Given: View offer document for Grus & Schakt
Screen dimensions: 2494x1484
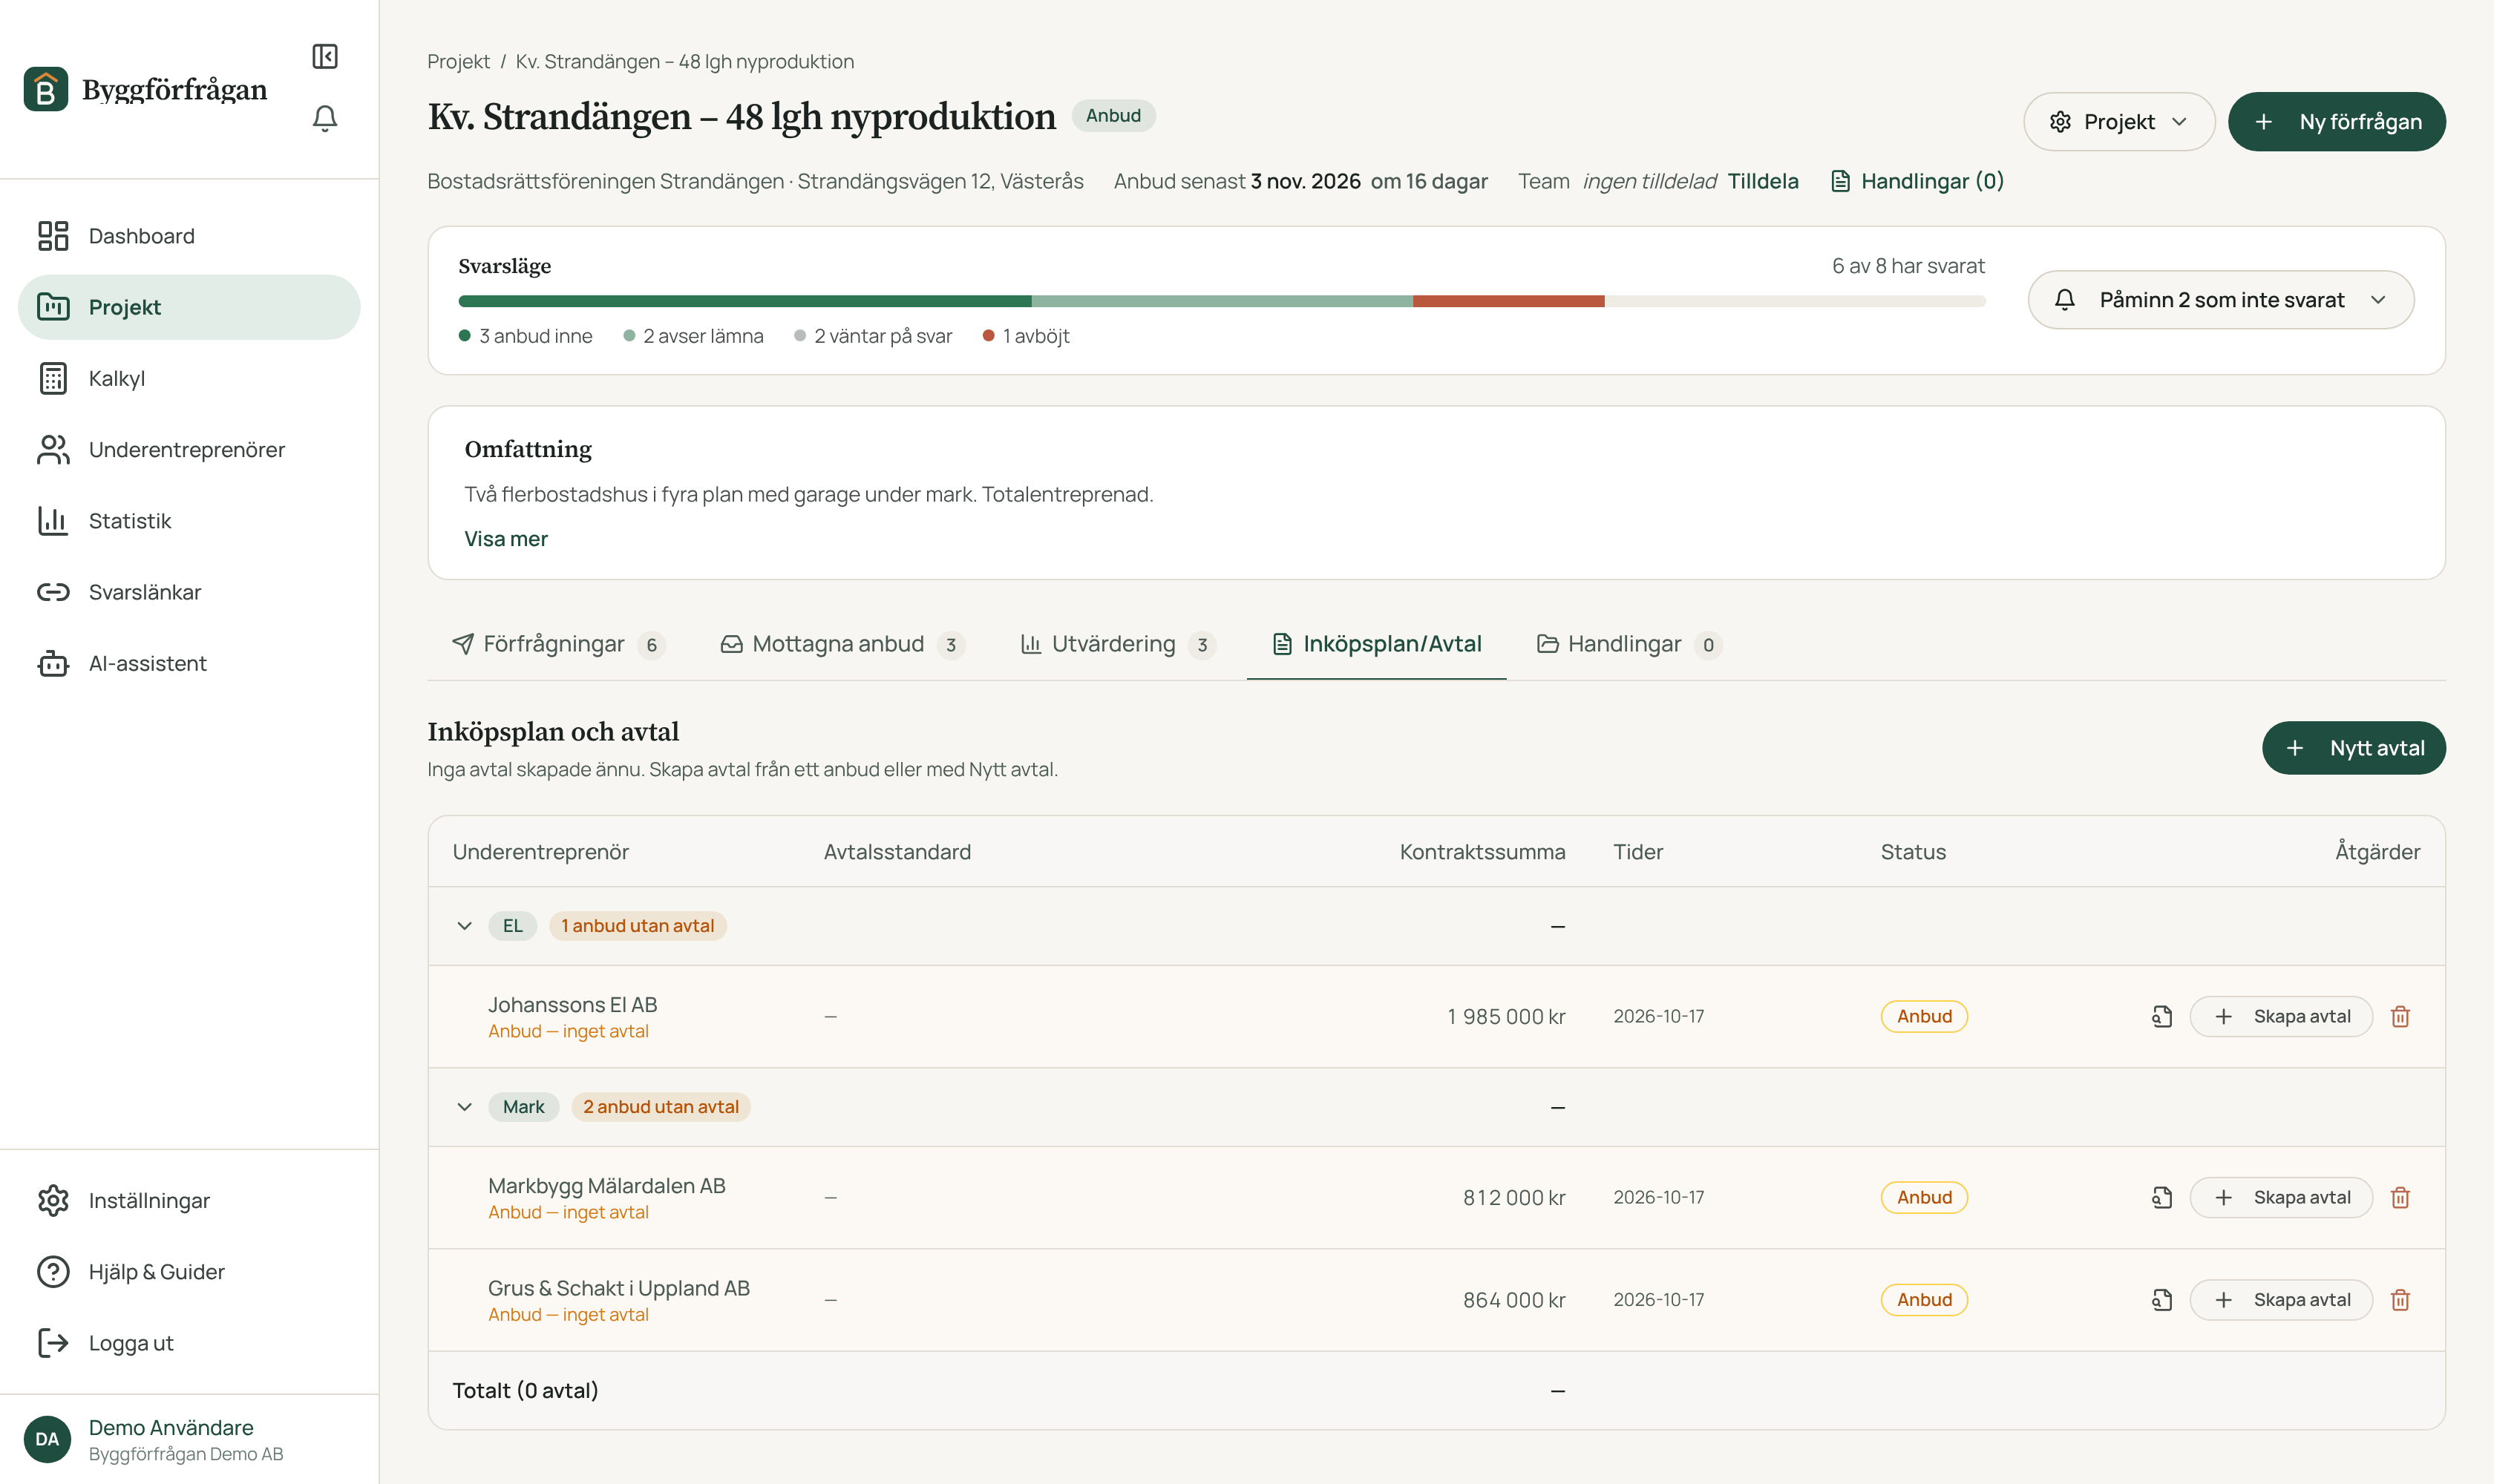Looking at the screenshot, I should 2162,1300.
